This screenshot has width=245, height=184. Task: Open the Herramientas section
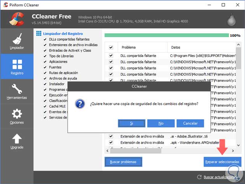tap(17, 91)
